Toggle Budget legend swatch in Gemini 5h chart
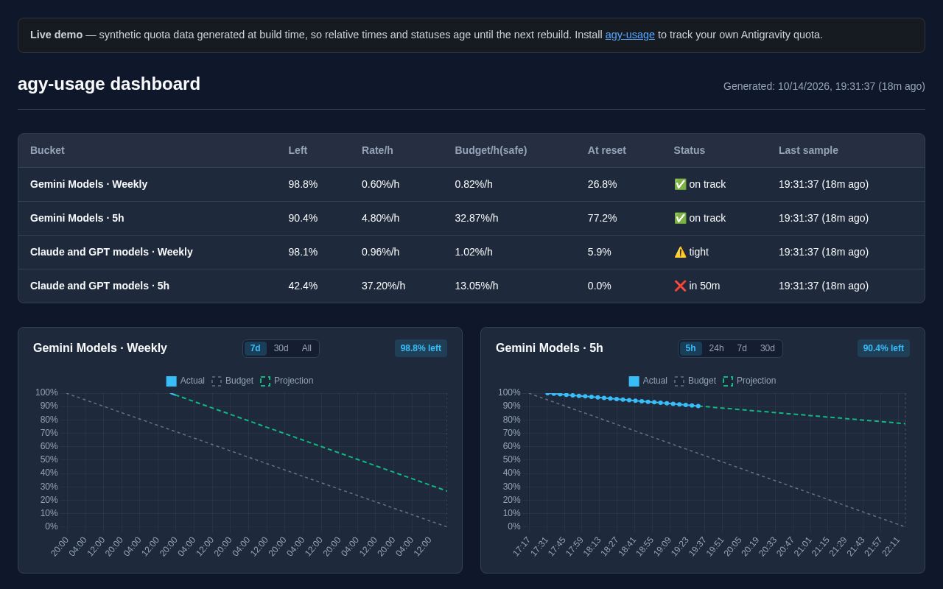Viewport: 943px width, 589px height. pyautogui.click(x=679, y=381)
